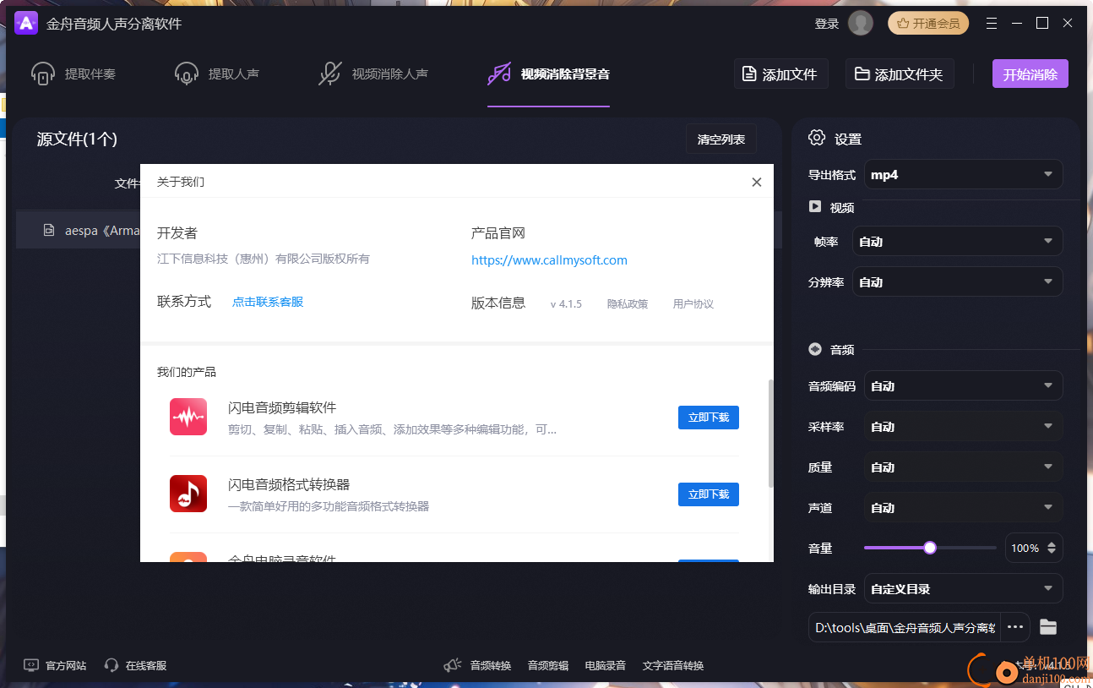Open the 采样率 dropdown

[x=963, y=427]
